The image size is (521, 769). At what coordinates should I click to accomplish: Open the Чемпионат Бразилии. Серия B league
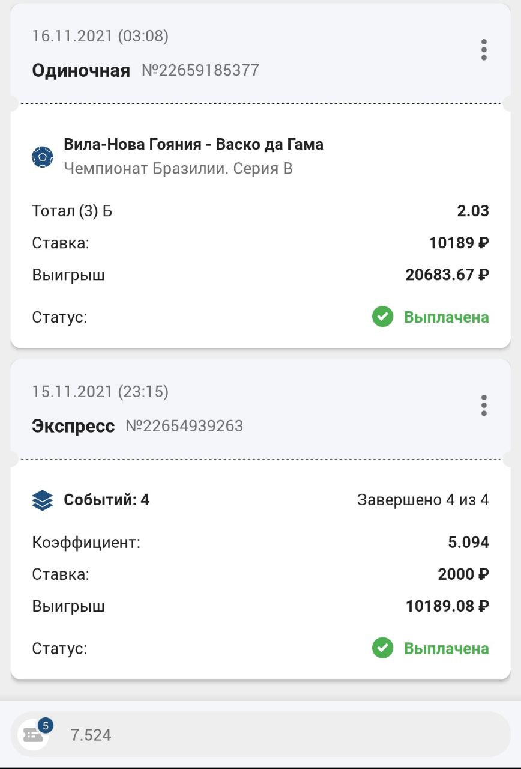[178, 169]
